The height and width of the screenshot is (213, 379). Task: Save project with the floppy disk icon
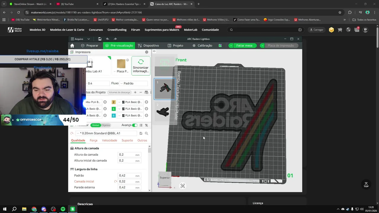click(100, 39)
